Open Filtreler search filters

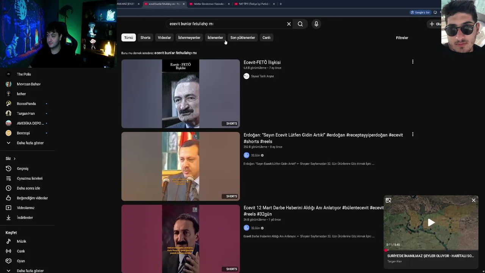402,38
